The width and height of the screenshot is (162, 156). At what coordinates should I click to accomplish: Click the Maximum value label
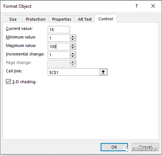[x=21, y=45]
